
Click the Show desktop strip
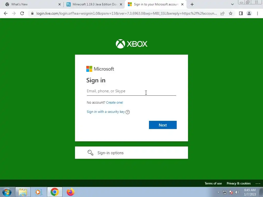pos(261,192)
